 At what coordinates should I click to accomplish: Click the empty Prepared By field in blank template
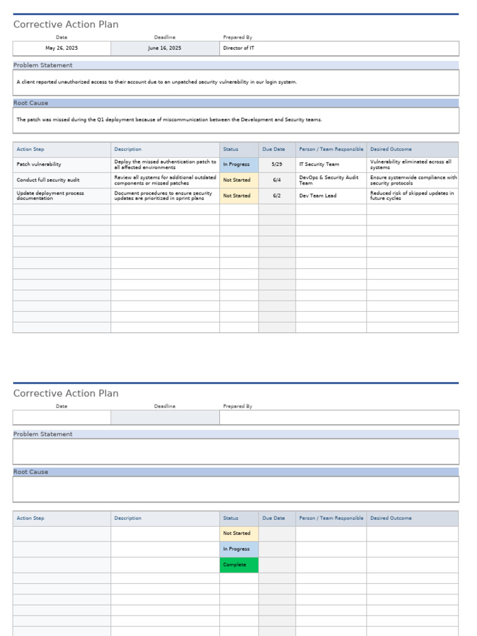coord(339,417)
